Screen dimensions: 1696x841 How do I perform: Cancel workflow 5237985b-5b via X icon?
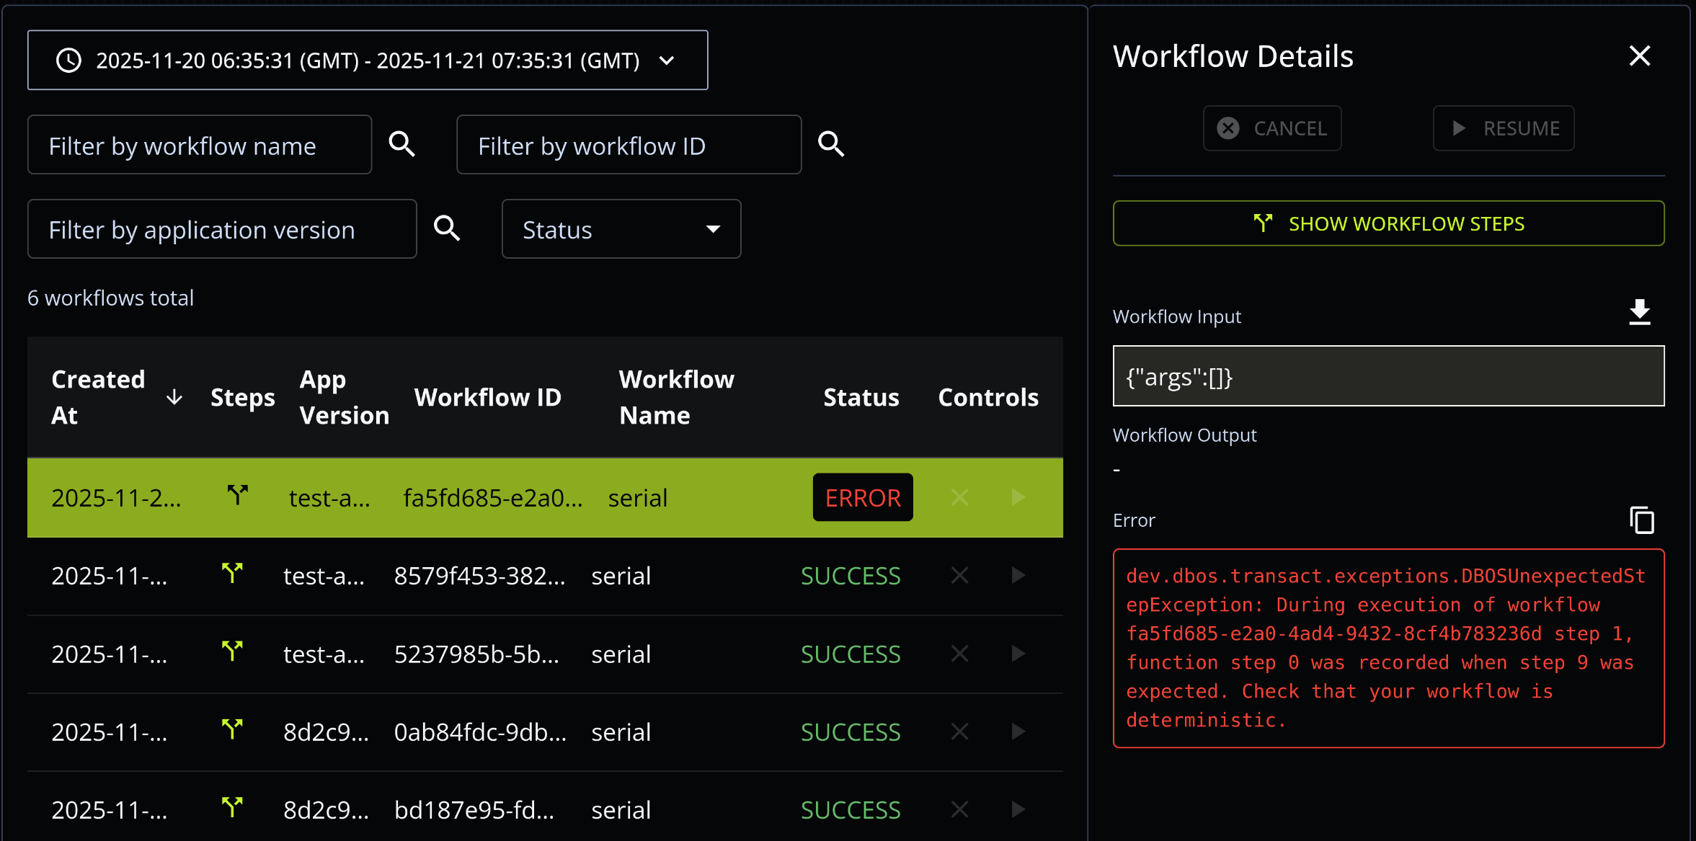click(x=959, y=654)
